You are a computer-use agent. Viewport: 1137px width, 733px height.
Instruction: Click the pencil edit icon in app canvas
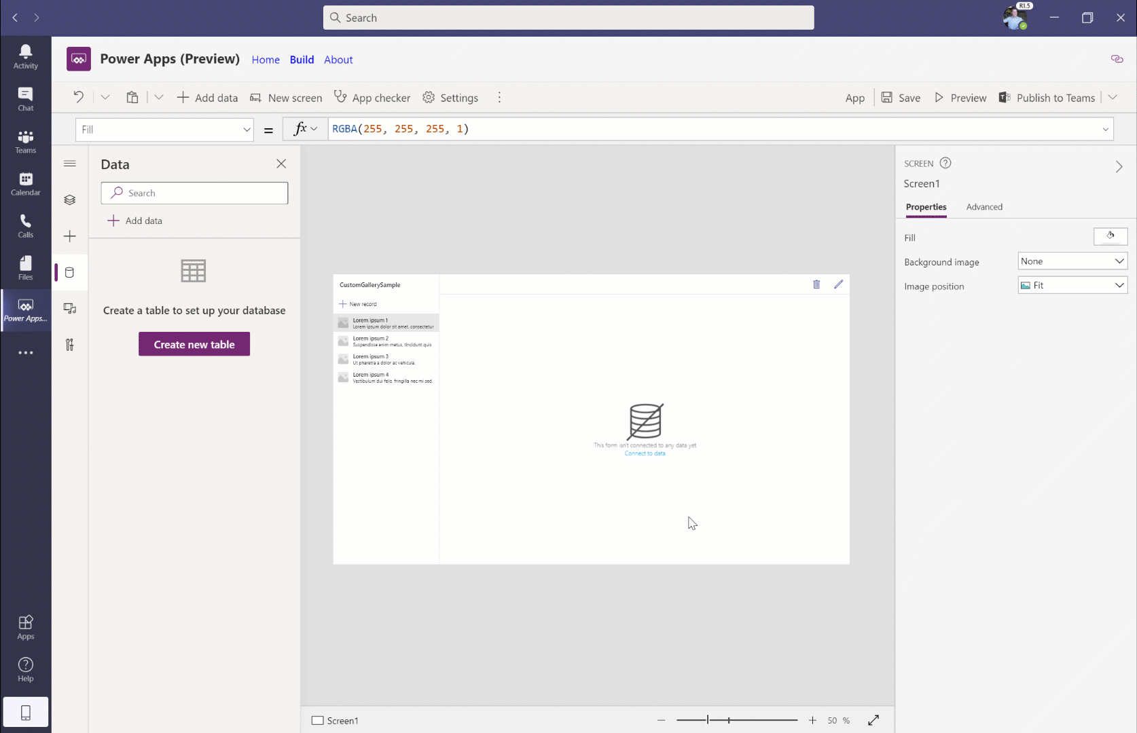(x=839, y=284)
